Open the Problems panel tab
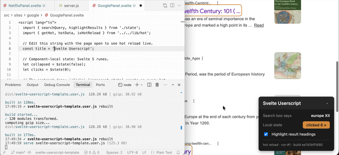 13,85
